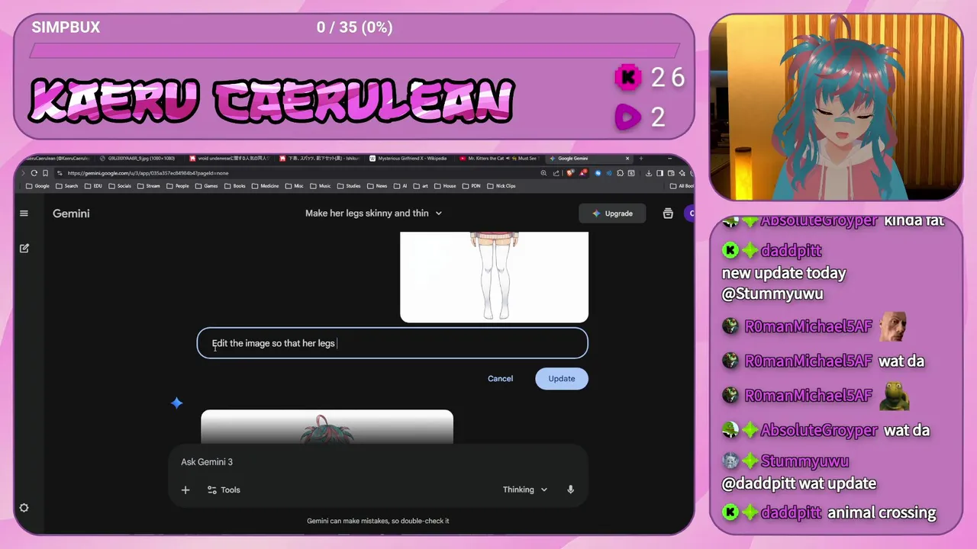Click the 'new update today' chat message
The image size is (977, 549).
[x=784, y=273]
